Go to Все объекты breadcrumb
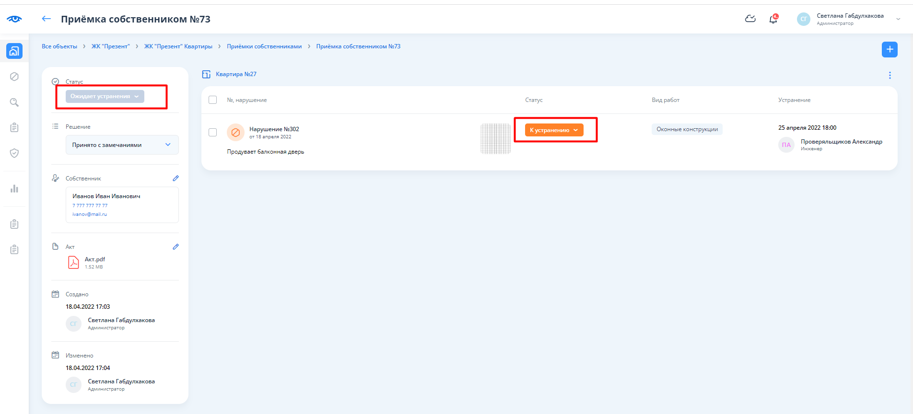The height and width of the screenshot is (414, 913). (x=59, y=46)
